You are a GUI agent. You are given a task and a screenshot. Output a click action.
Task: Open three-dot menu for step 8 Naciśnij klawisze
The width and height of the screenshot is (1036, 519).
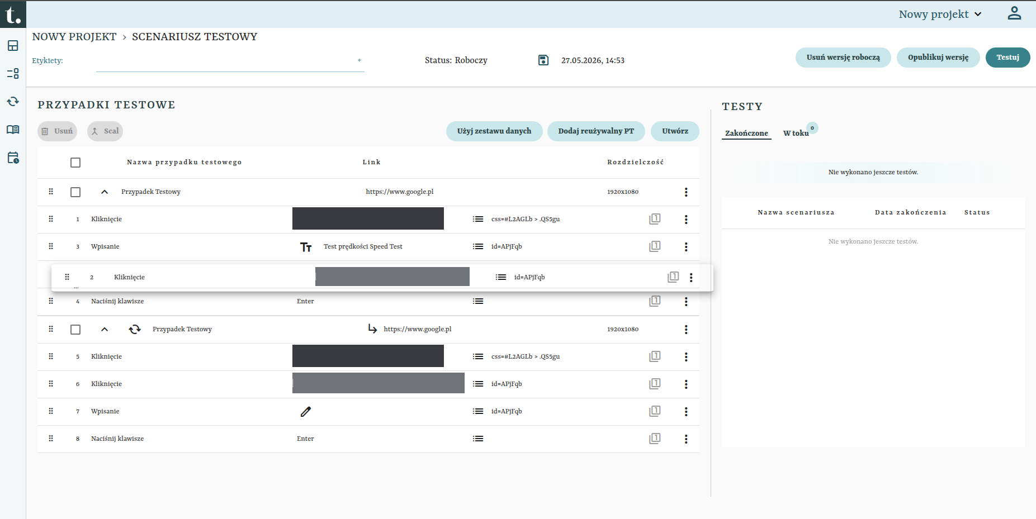pyautogui.click(x=686, y=439)
